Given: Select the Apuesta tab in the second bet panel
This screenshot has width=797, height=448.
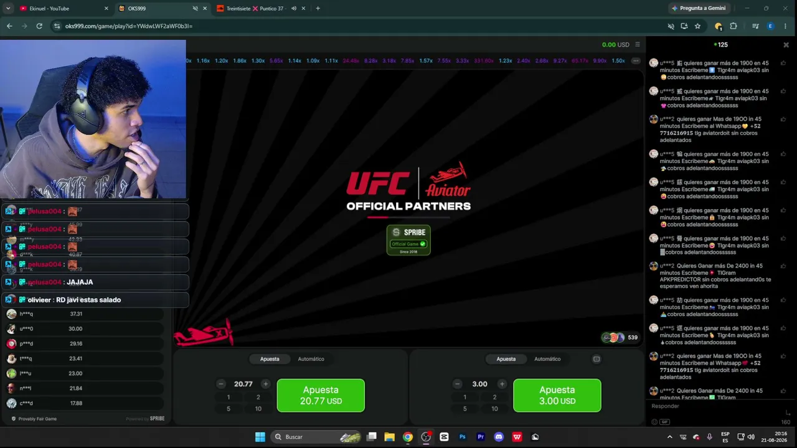Looking at the screenshot, I should pos(506,359).
